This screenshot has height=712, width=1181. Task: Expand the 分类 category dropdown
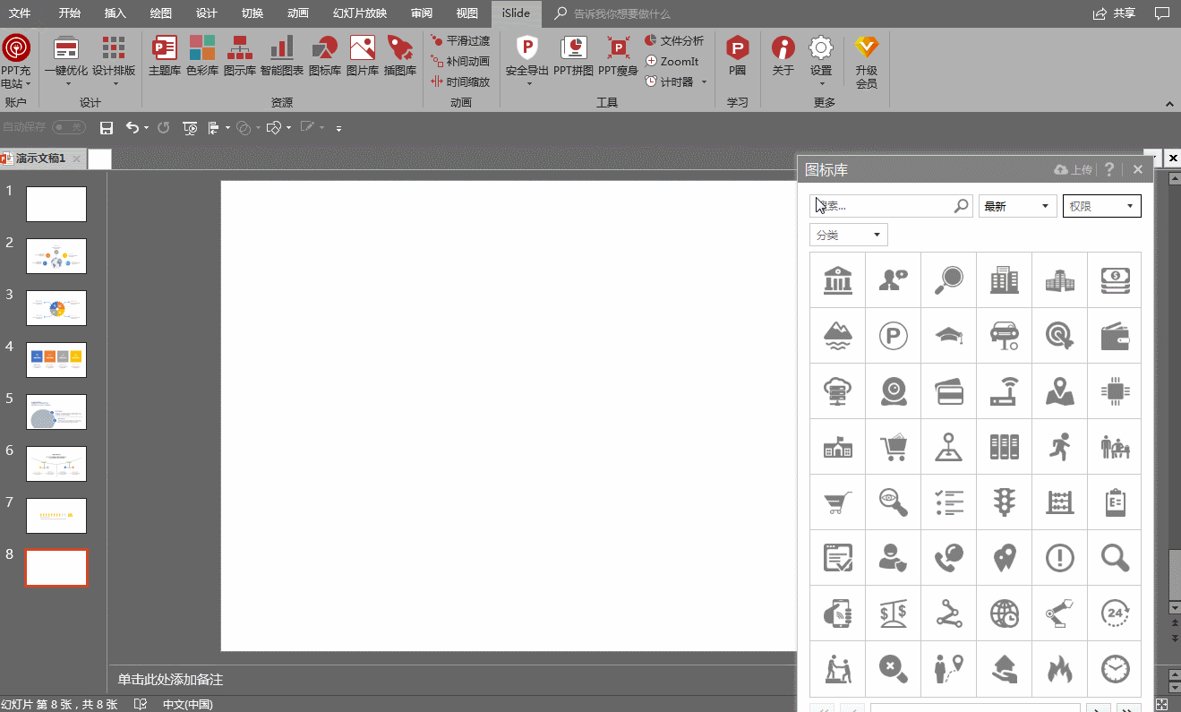848,236
